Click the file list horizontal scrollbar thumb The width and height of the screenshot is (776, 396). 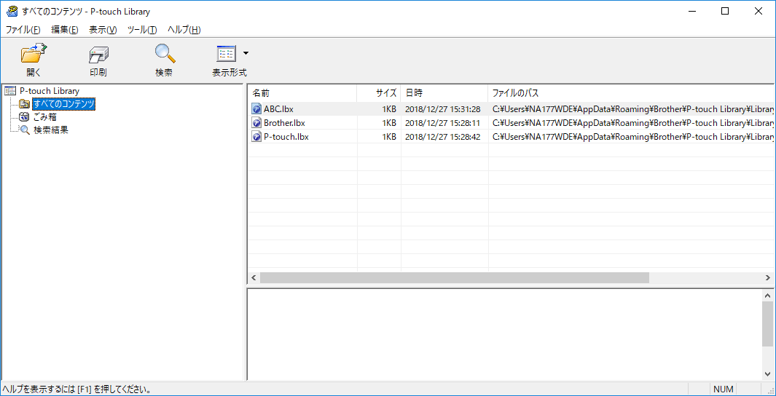pyautogui.click(x=455, y=278)
